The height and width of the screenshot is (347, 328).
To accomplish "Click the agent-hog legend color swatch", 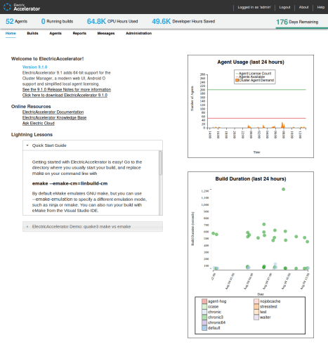I will [x=204, y=301].
